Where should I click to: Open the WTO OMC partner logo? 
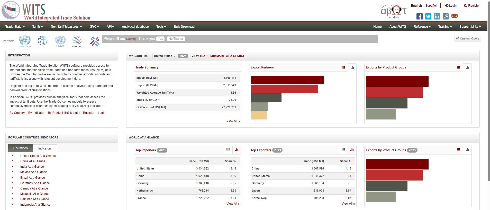coord(77,41)
